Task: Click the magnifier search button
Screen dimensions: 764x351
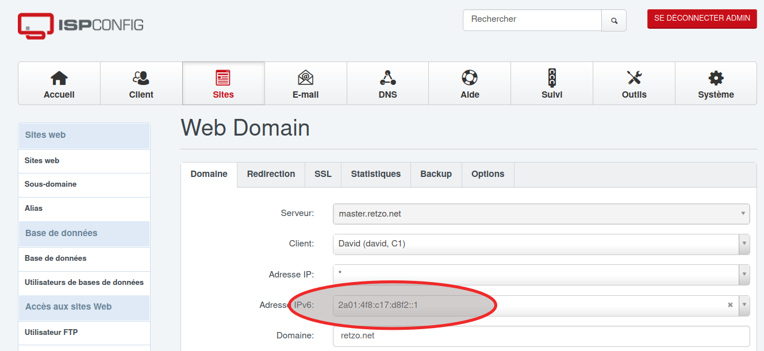Action: click(614, 21)
